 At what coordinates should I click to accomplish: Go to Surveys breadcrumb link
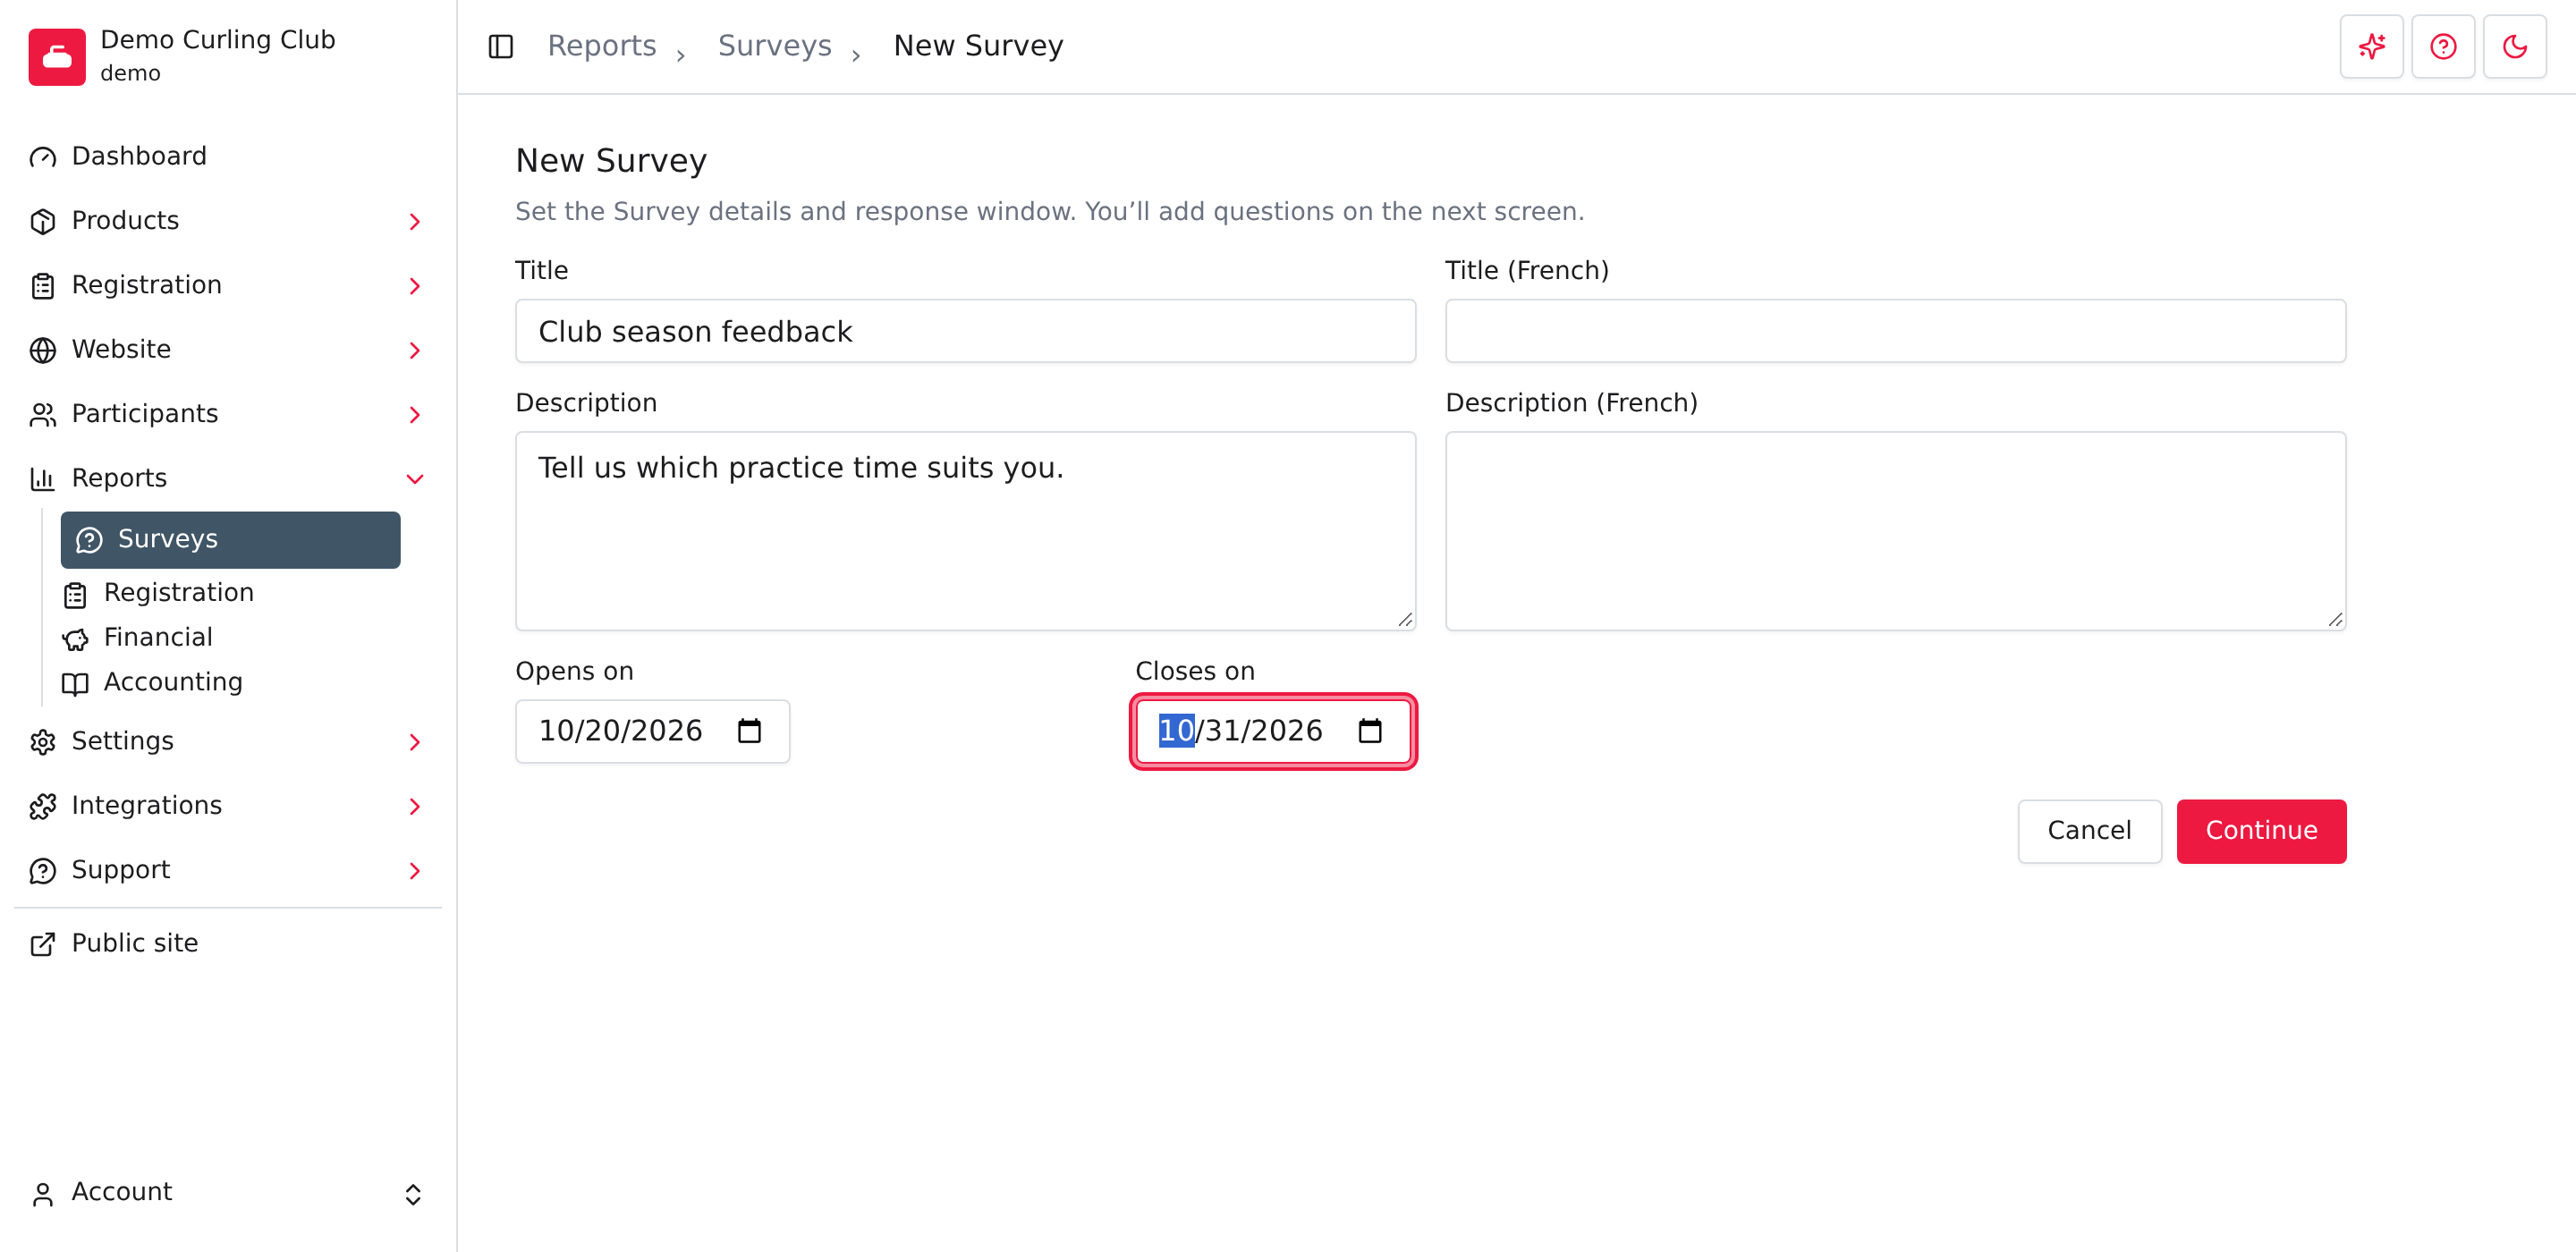(x=775, y=46)
